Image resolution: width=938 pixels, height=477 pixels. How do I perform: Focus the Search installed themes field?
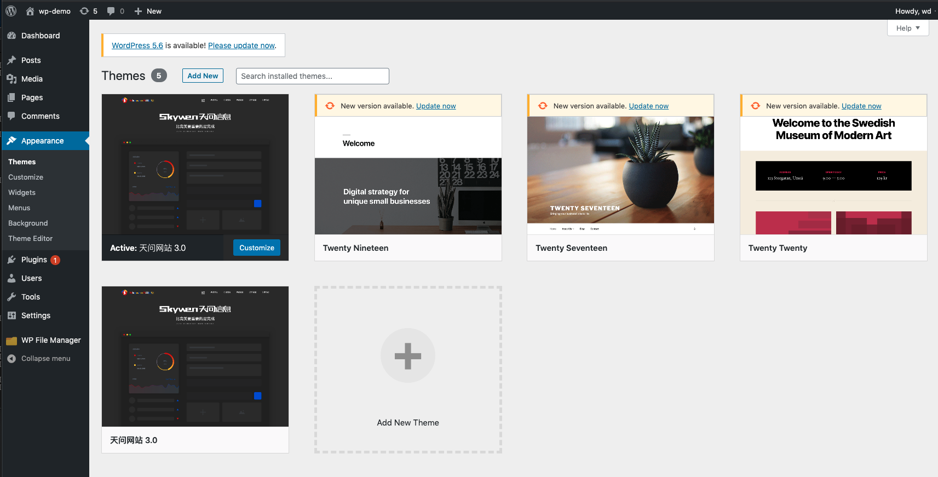pos(313,76)
